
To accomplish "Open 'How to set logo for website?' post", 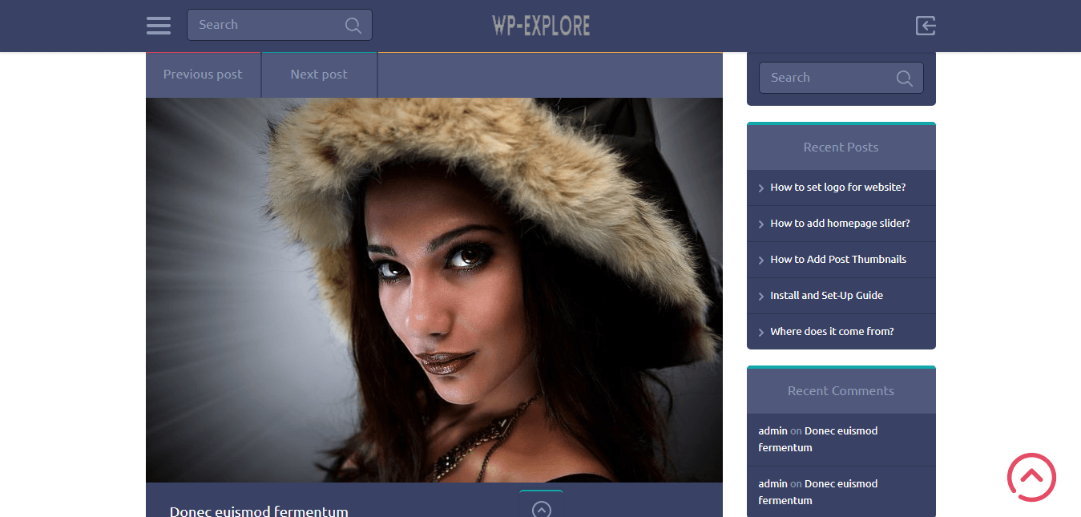I will pos(838,187).
